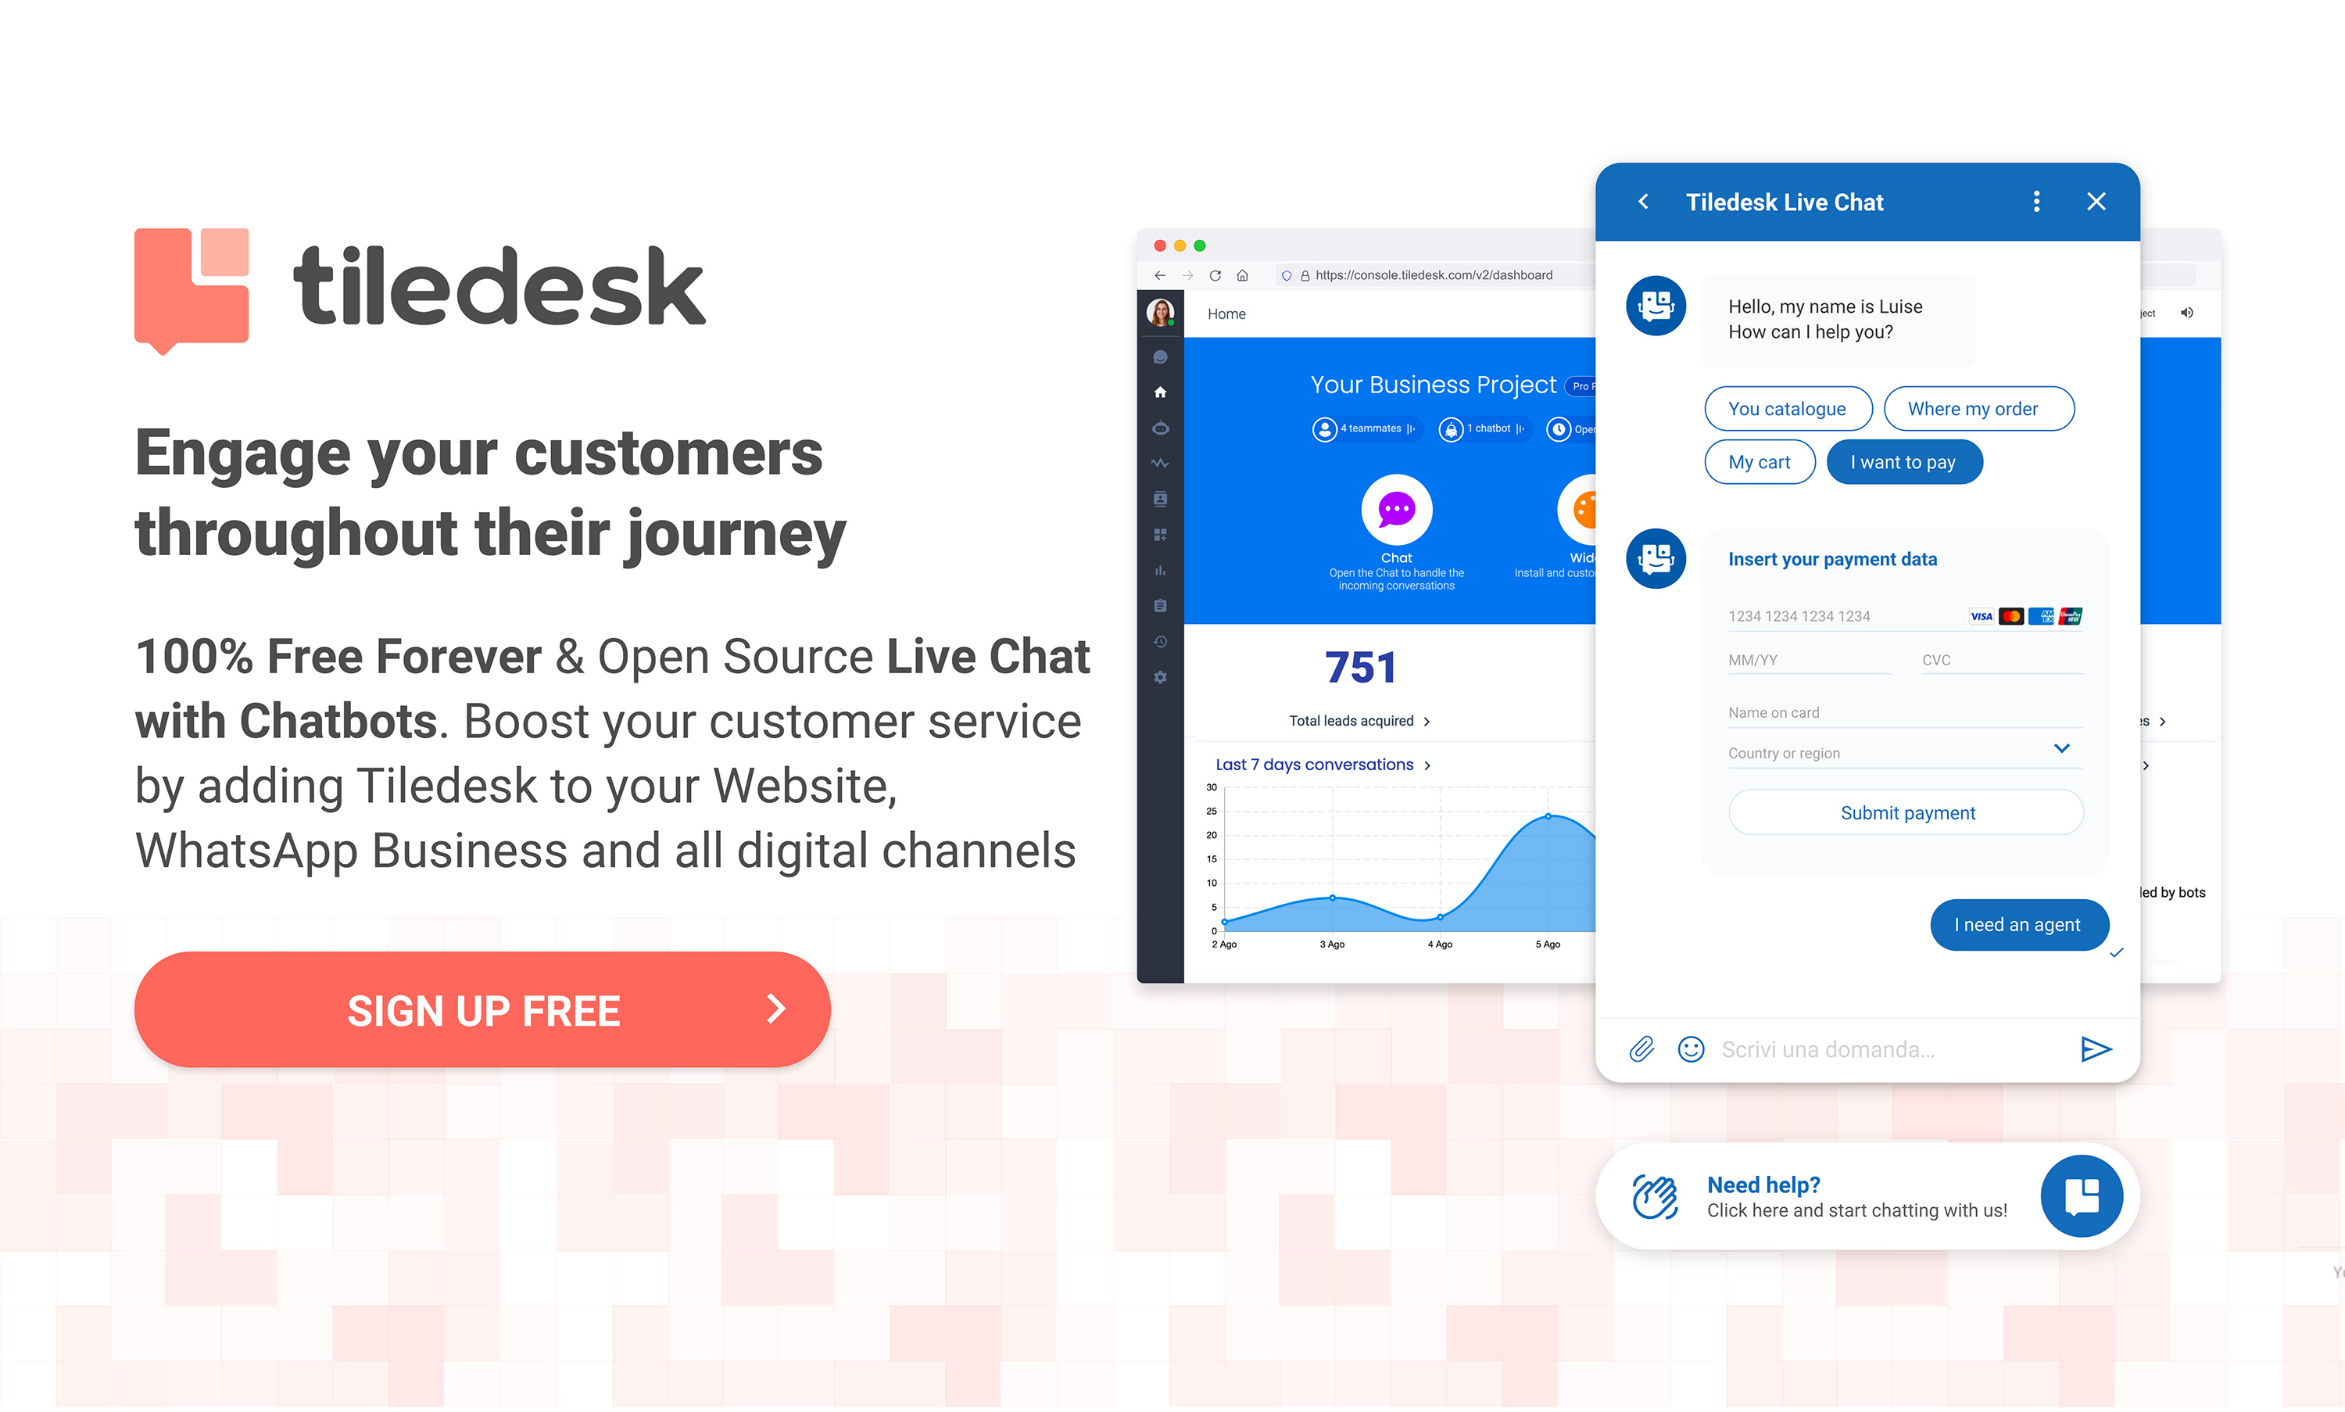The height and width of the screenshot is (1412, 2345).
Task: Click the emoji smiley icon in chat input
Action: point(1688,1048)
